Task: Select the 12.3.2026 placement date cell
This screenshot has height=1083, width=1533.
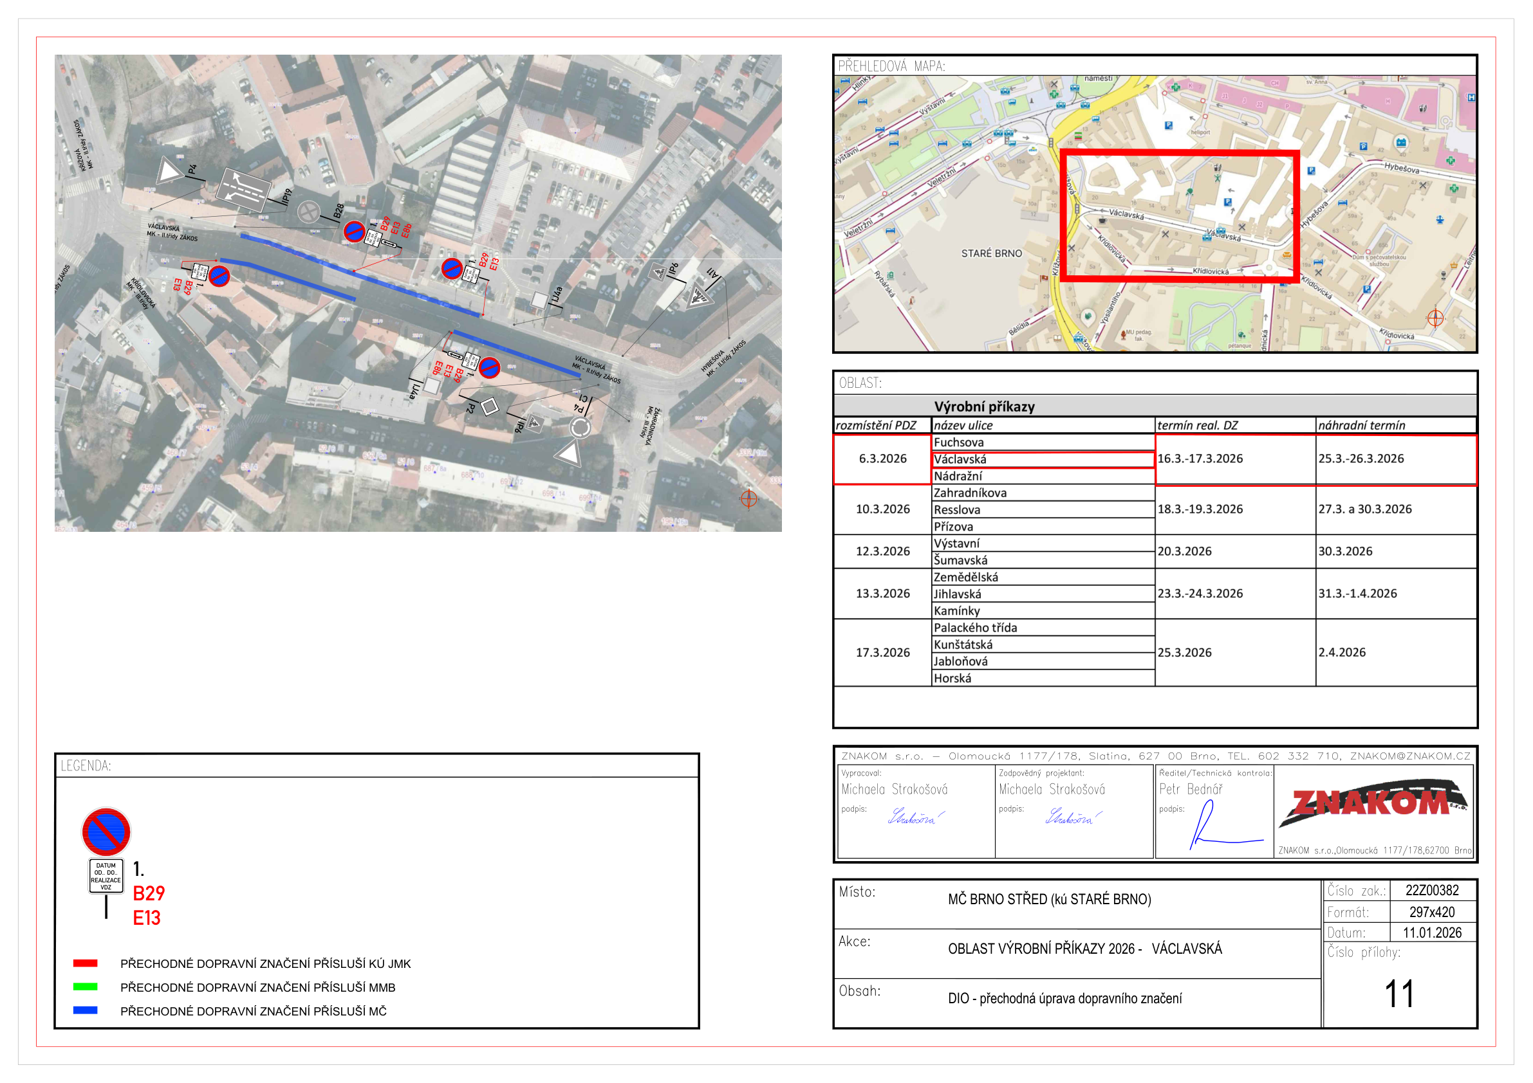Action: 883,552
